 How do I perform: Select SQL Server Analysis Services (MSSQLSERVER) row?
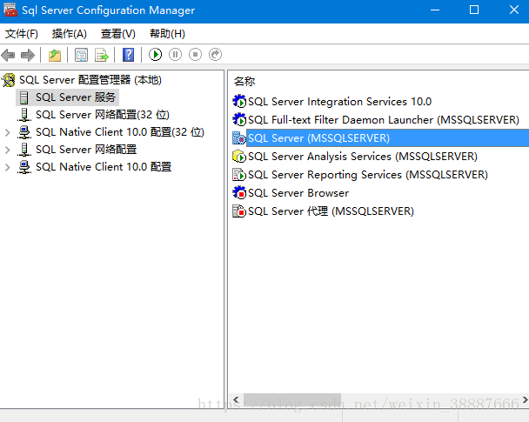pos(363,157)
